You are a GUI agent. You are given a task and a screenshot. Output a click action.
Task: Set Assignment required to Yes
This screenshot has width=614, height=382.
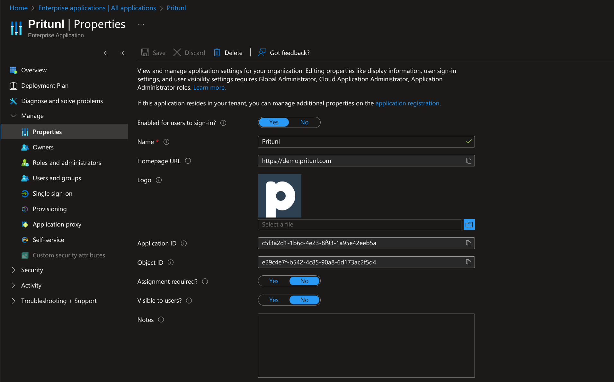click(x=274, y=281)
